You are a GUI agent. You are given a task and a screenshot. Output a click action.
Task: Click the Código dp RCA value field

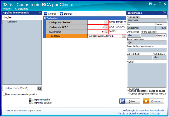click(96, 27)
